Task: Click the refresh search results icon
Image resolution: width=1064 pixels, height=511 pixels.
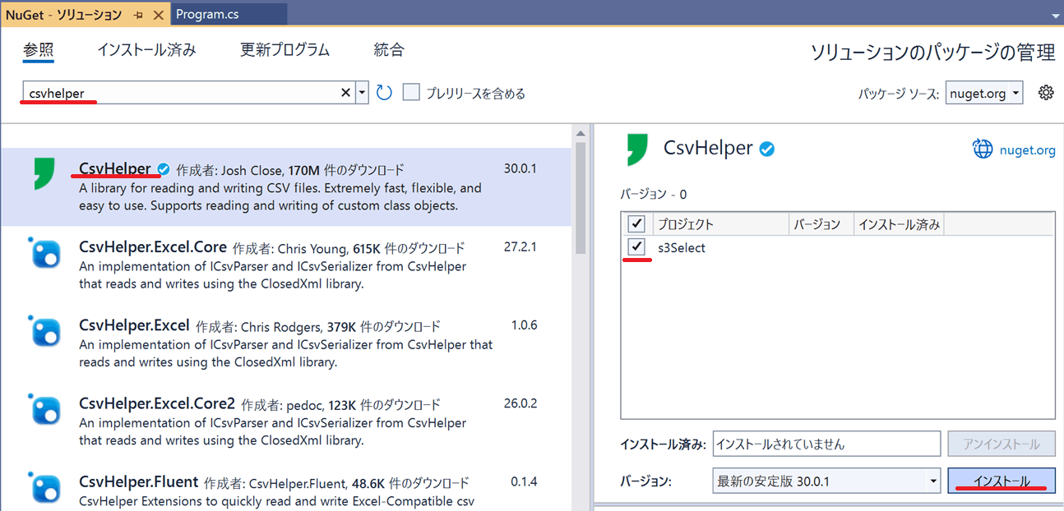Action: pyautogui.click(x=384, y=92)
